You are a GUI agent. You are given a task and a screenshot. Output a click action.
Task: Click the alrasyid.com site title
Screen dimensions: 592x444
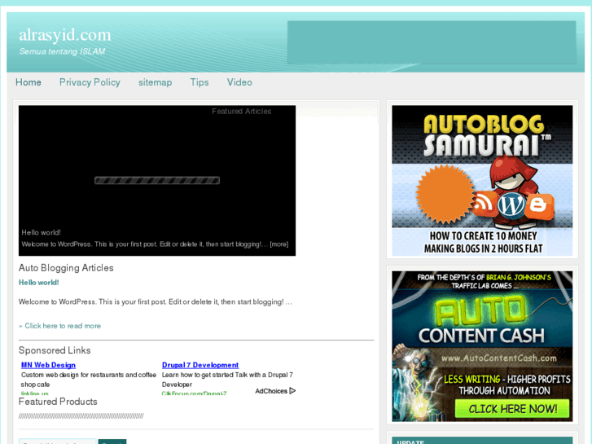point(65,35)
